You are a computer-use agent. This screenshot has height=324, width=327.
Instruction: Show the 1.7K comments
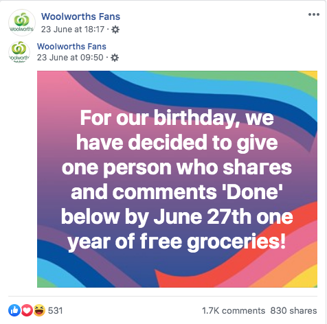tap(234, 311)
